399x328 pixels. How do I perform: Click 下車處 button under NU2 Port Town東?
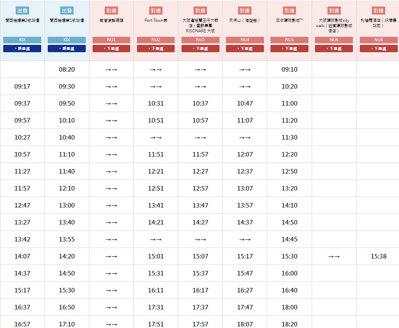(156, 49)
